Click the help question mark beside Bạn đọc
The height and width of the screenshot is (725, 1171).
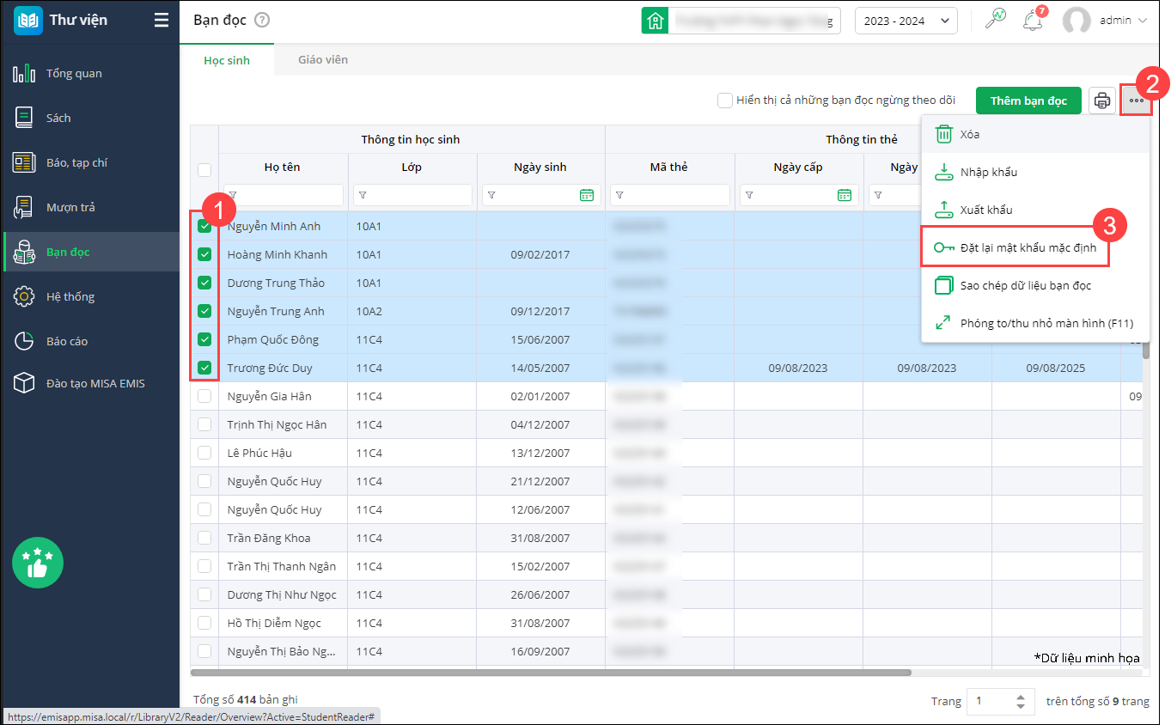tap(262, 21)
